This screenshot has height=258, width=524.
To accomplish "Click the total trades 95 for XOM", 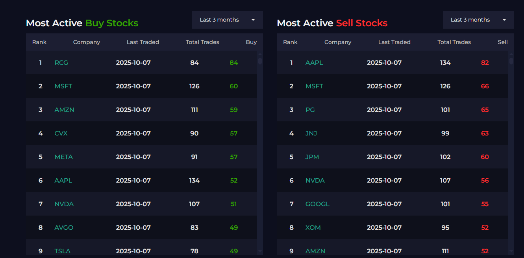I will 445,227.
